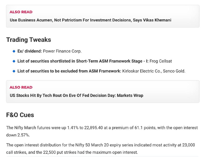Click the Trading Tweaks heading

pos(29,40)
